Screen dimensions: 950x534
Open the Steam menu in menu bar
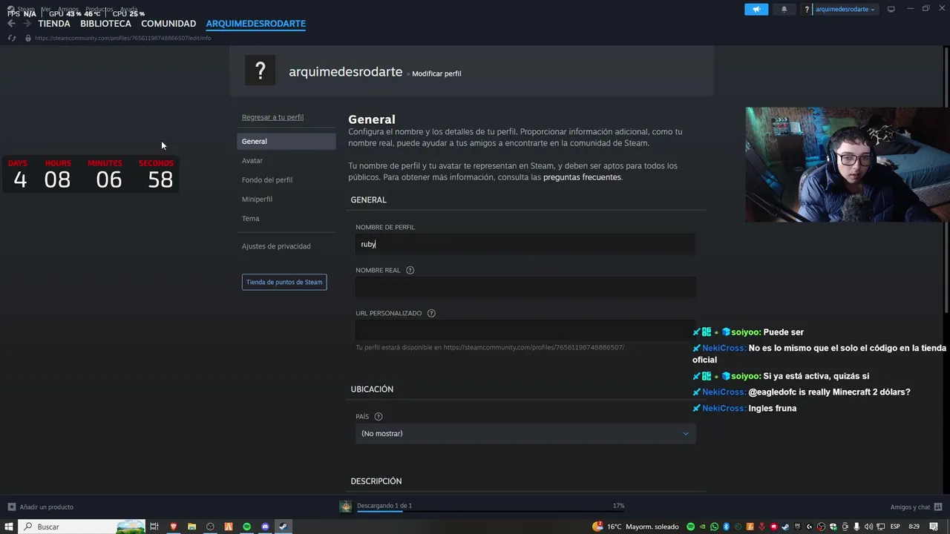point(26,9)
